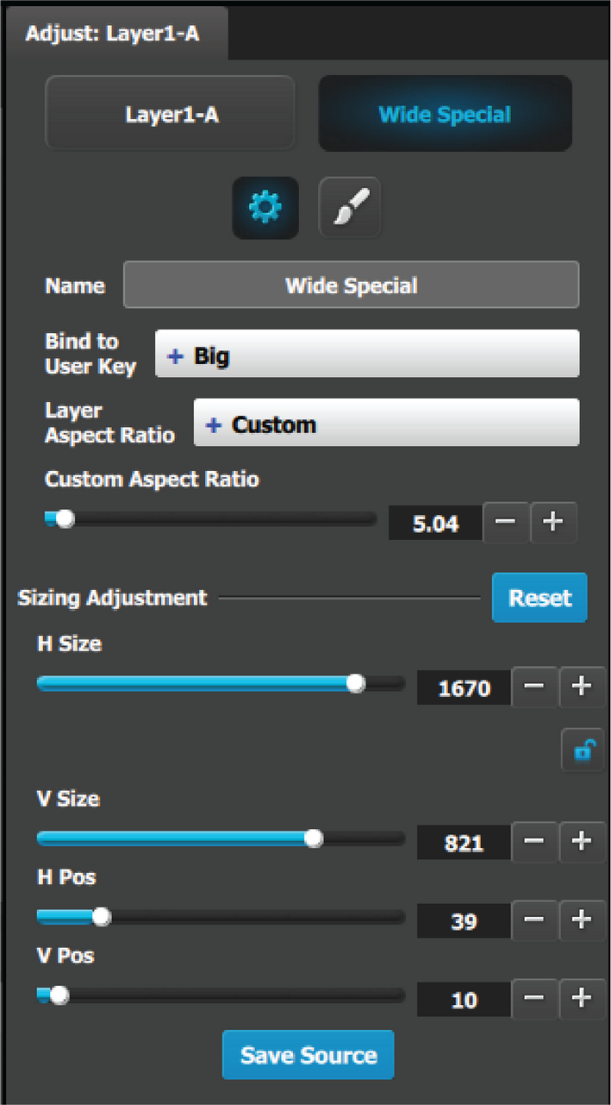The height and width of the screenshot is (1105, 611).
Task: Edit the Name field Wide Special
Action: click(352, 286)
